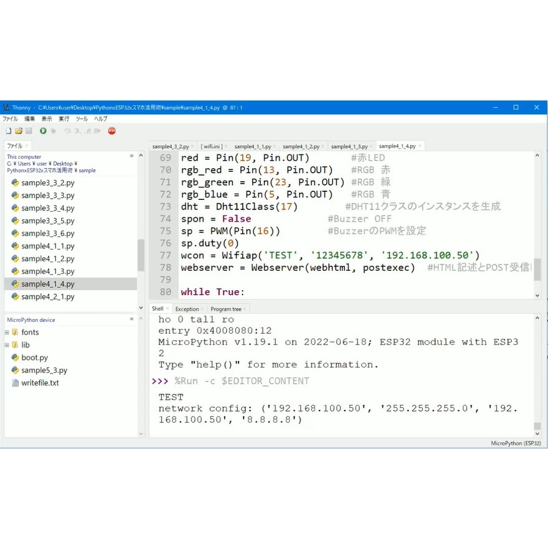The width and height of the screenshot is (548, 548).
Task: Click line number 80 in the editor gutter
Action: coord(165,292)
